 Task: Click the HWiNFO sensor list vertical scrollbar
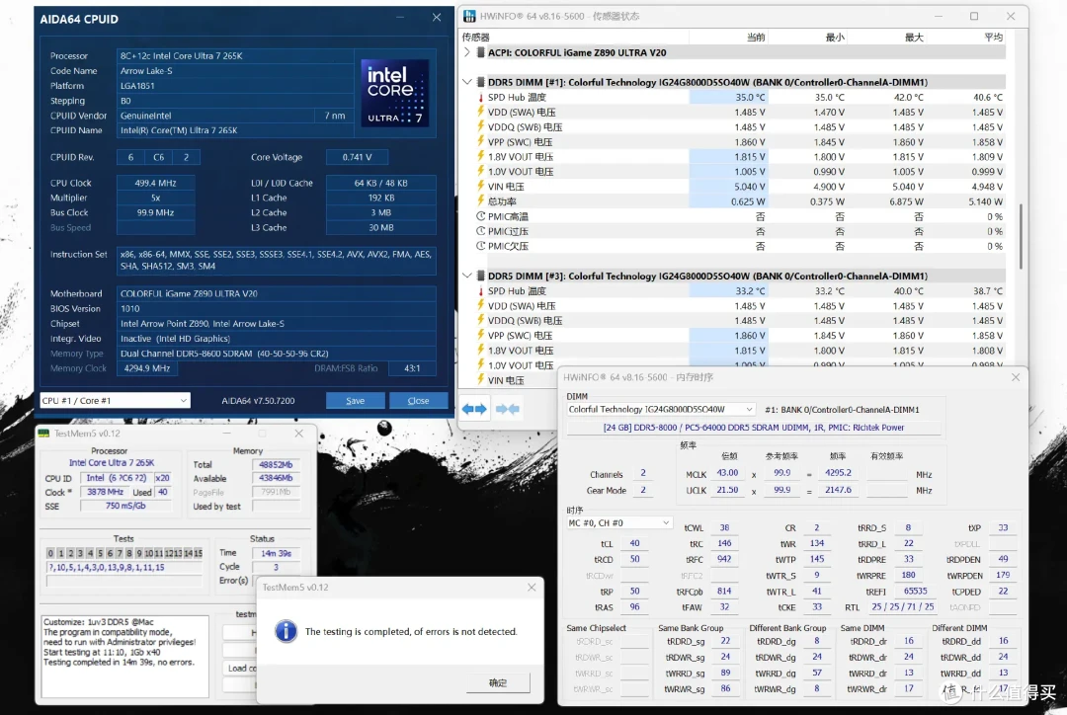click(1020, 236)
